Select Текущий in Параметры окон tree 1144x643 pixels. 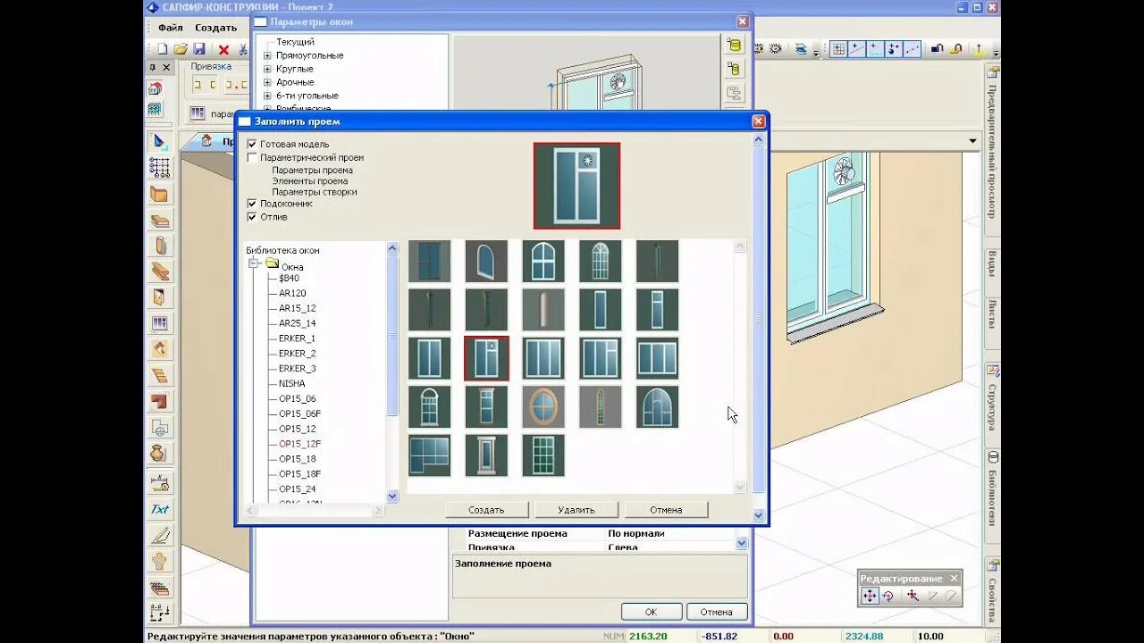point(295,42)
